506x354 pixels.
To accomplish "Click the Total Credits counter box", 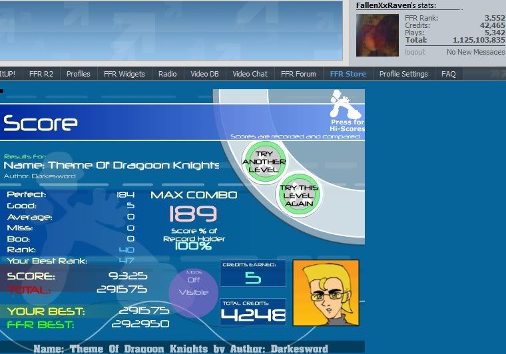I will point(253,311).
